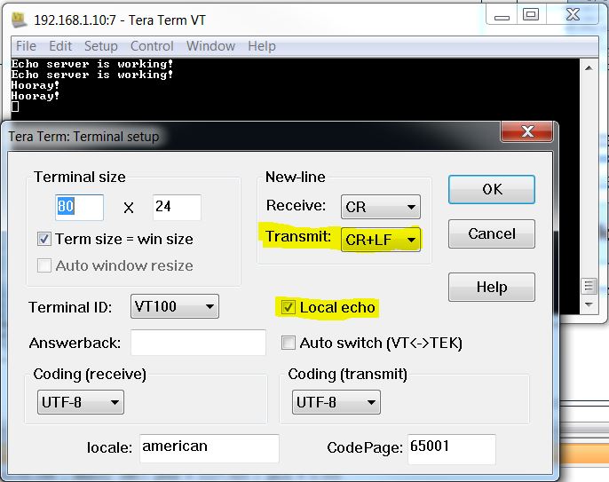Click the Cancel button

492,233
